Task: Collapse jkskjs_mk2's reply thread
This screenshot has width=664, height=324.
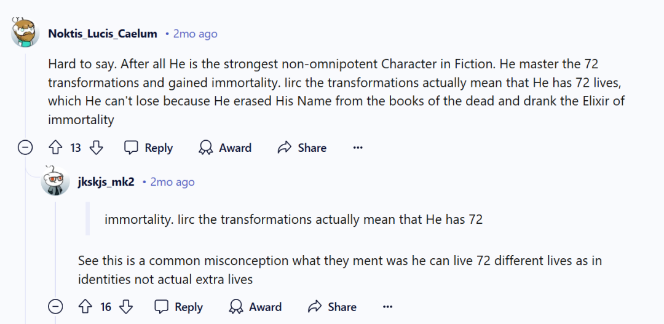Action: coord(55,307)
